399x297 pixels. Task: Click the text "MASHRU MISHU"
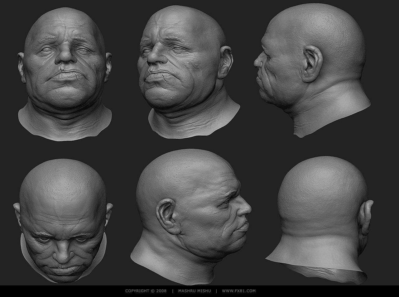(x=195, y=291)
